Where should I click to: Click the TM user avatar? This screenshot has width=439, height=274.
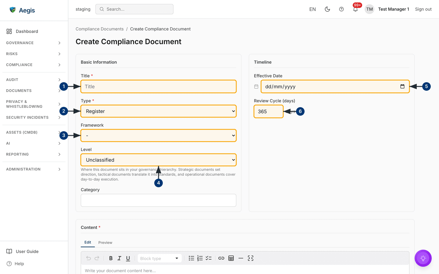369,9
